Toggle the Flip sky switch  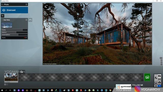click(x=25, y=38)
